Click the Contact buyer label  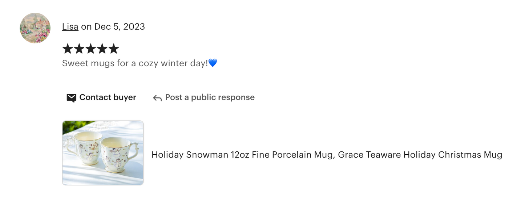point(108,97)
